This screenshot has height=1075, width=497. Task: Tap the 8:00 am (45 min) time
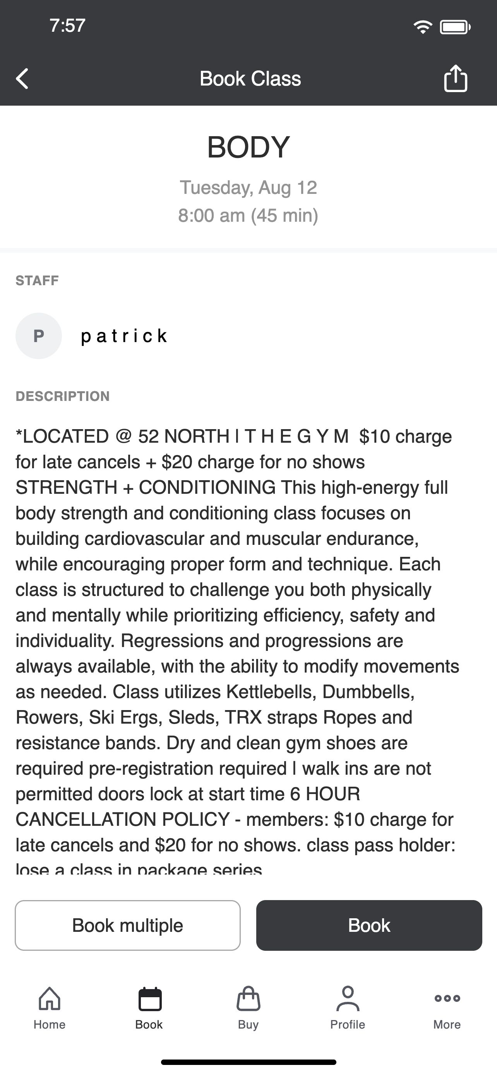coord(248,215)
